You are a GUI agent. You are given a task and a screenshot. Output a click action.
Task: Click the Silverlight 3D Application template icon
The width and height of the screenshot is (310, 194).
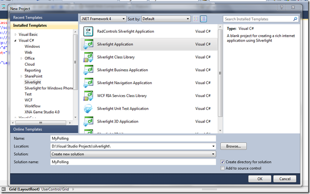click(88, 122)
